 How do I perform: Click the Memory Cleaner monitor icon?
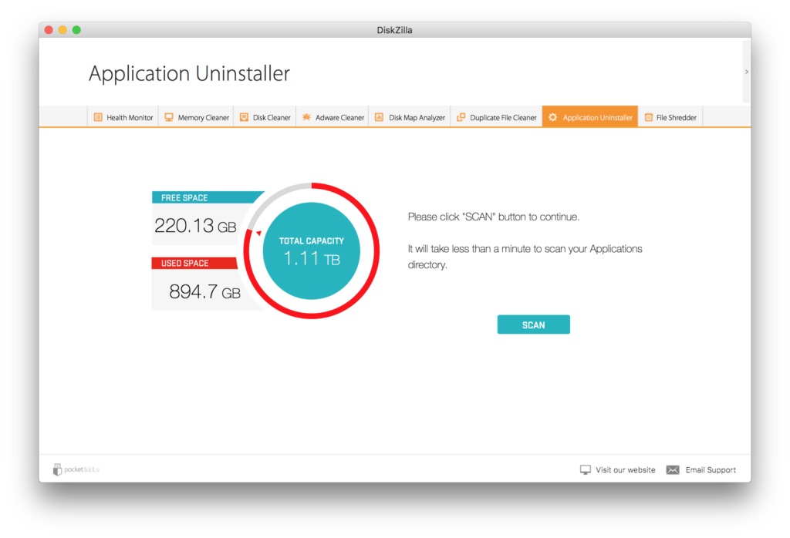coord(169,117)
